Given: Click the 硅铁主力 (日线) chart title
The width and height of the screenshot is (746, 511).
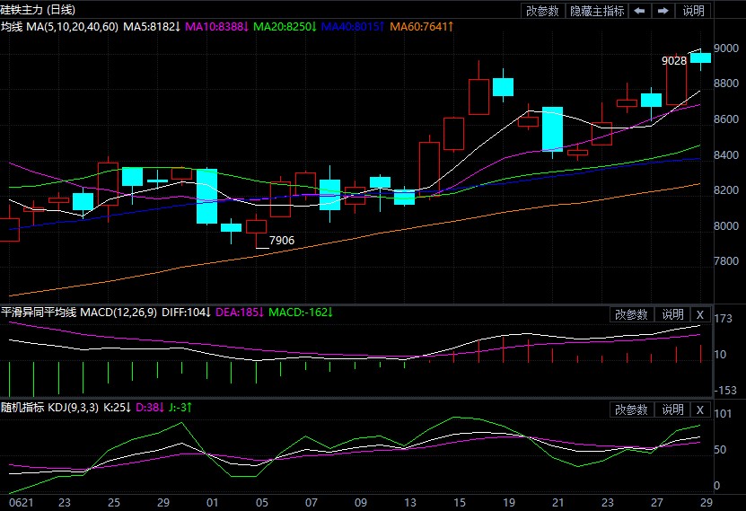Looking at the screenshot, I should click(x=38, y=10).
